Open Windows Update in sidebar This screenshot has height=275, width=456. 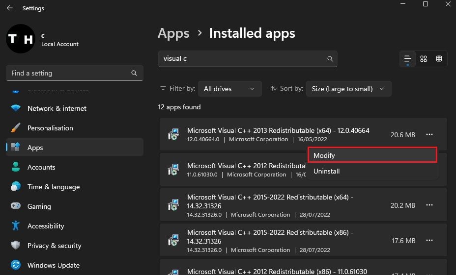pos(53,265)
